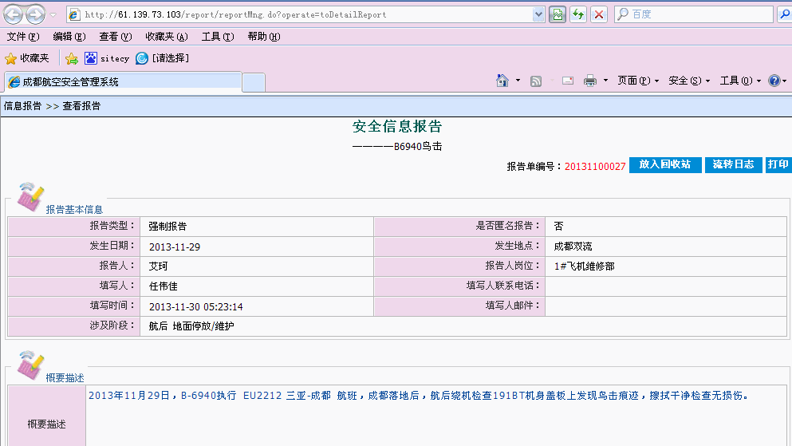
Task: Open a new blank tab
Action: [254, 82]
